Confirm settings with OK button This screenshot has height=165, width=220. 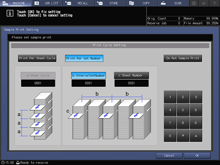(x=197, y=156)
